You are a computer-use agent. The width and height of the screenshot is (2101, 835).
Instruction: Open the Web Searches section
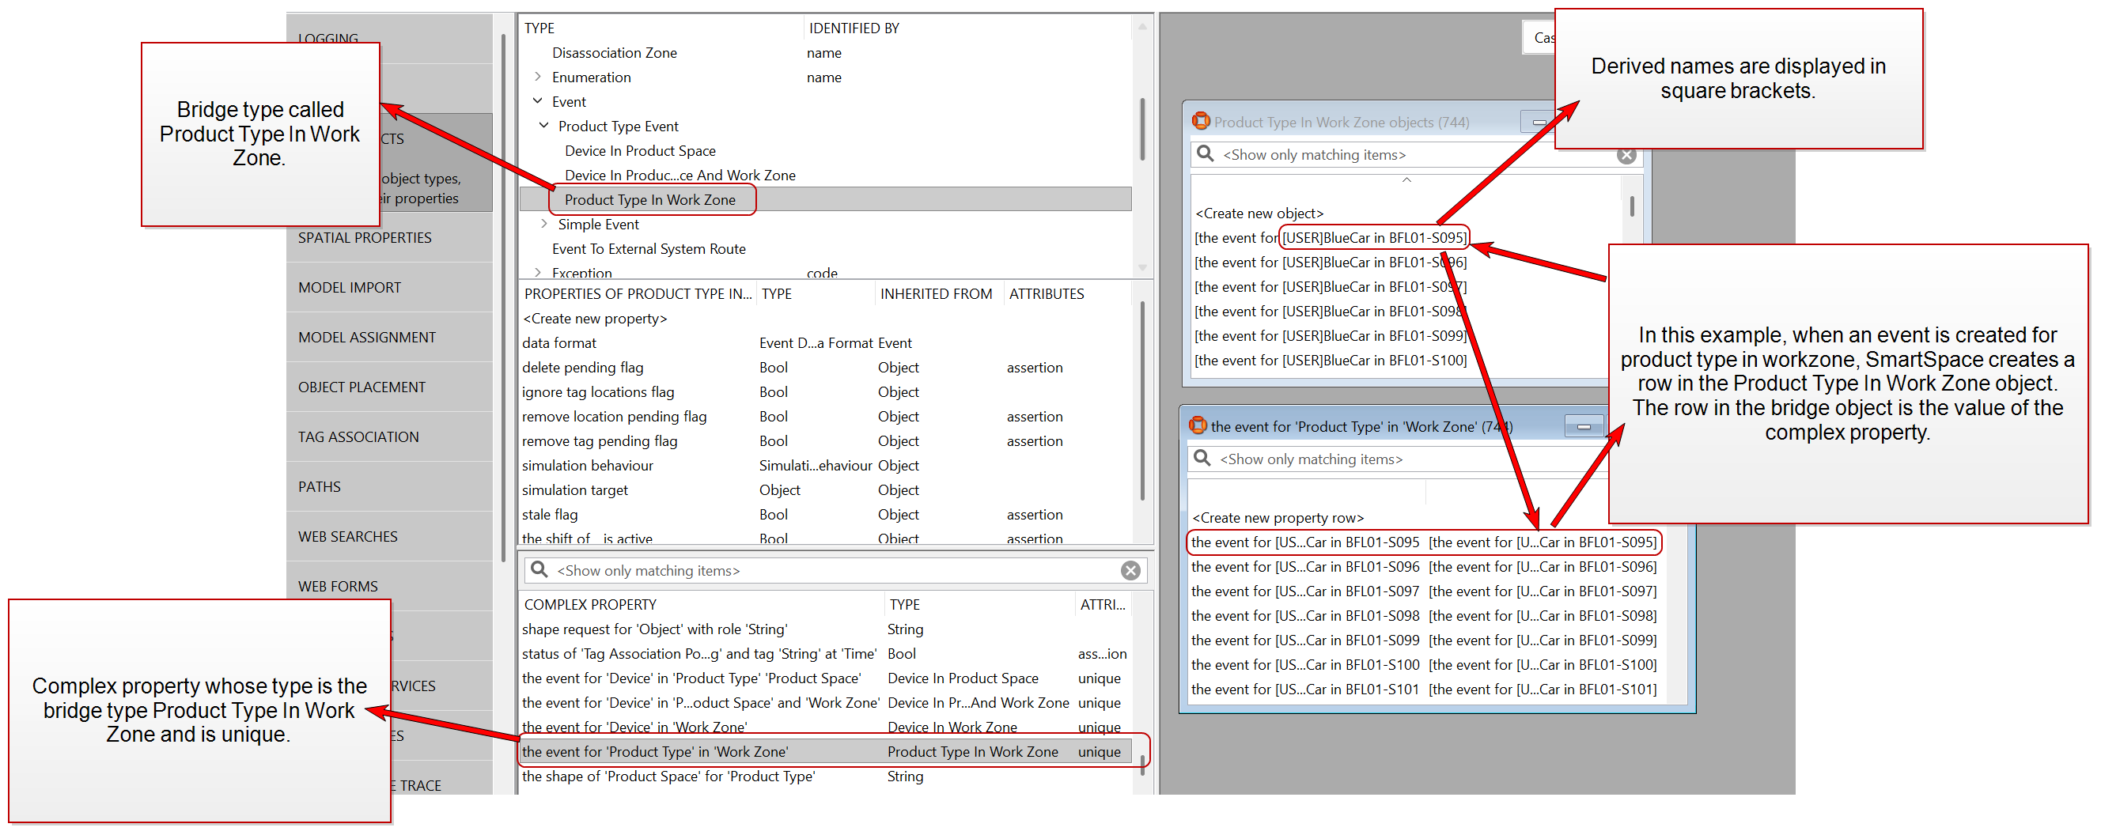coord(389,536)
